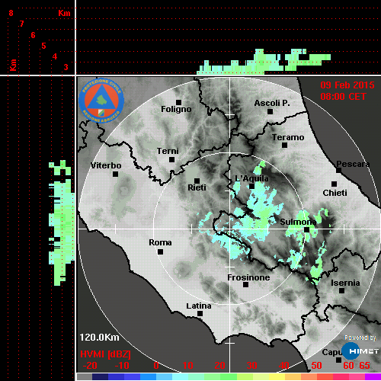Select the Terni city square marker
This screenshot has height=381, width=381.
coord(171,159)
